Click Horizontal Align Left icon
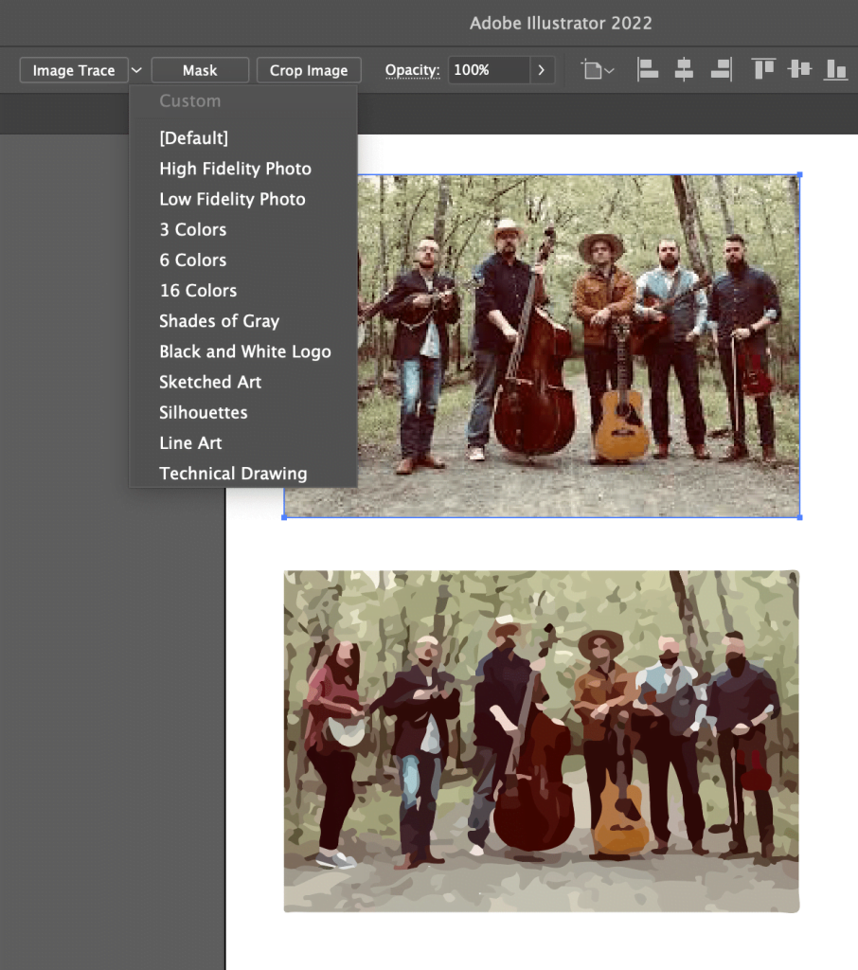858x970 pixels. click(x=648, y=69)
